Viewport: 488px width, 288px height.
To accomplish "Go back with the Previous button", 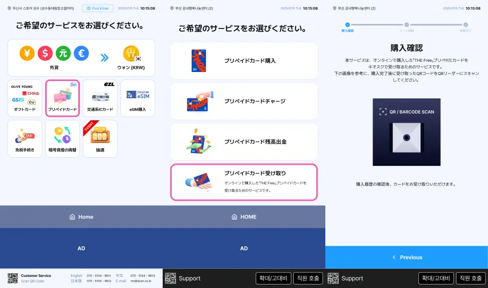I will click(407, 257).
